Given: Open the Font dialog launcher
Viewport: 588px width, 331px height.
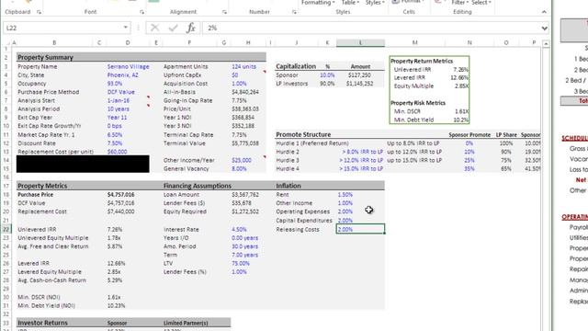Looking at the screenshot, I should click(141, 12).
